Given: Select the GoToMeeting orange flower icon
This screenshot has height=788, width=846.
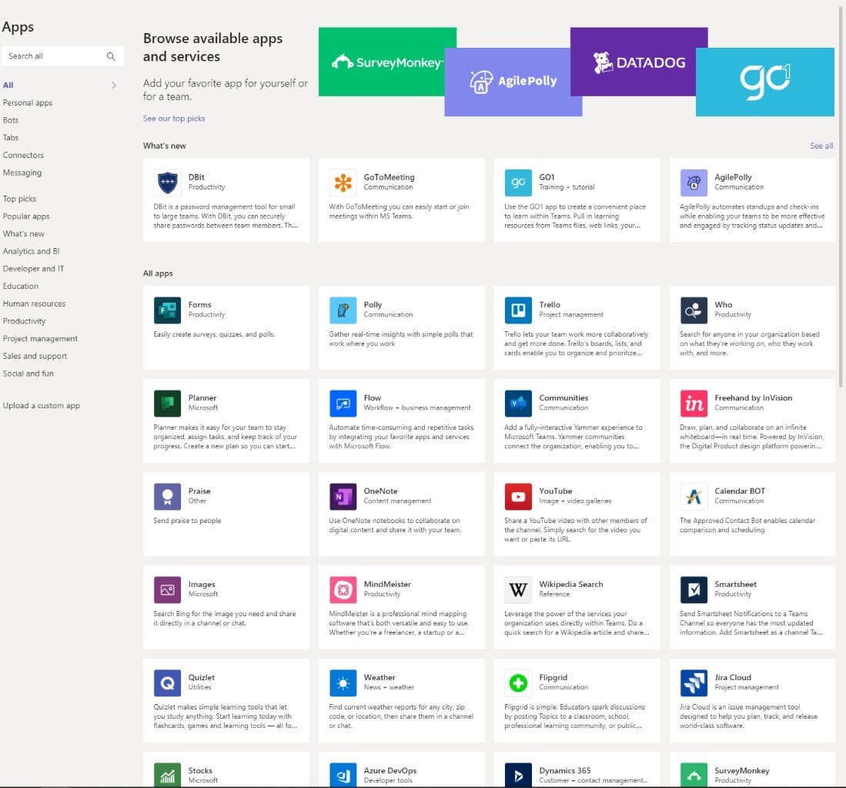Looking at the screenshot, I should click(343, 183).
